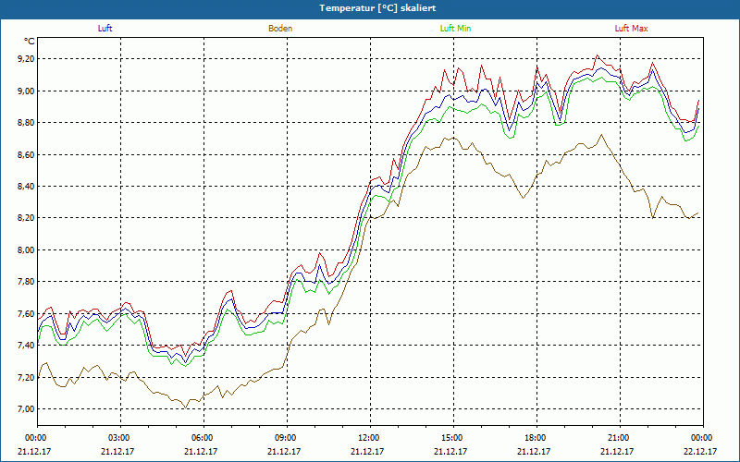The image size is (740, 462).
Task: Click the 18:00 time axis label
Action: [x=536, y=438]
